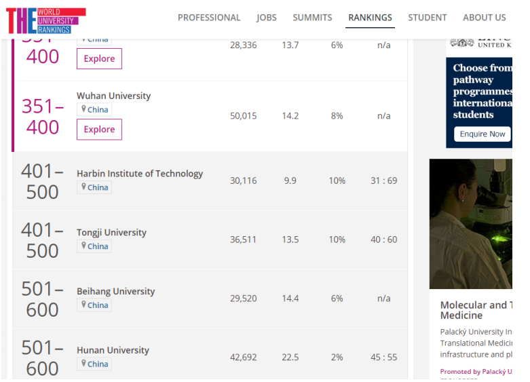Click Promoted by Palacký link
This screenshot has height=382, width=530.
point(476,372)
